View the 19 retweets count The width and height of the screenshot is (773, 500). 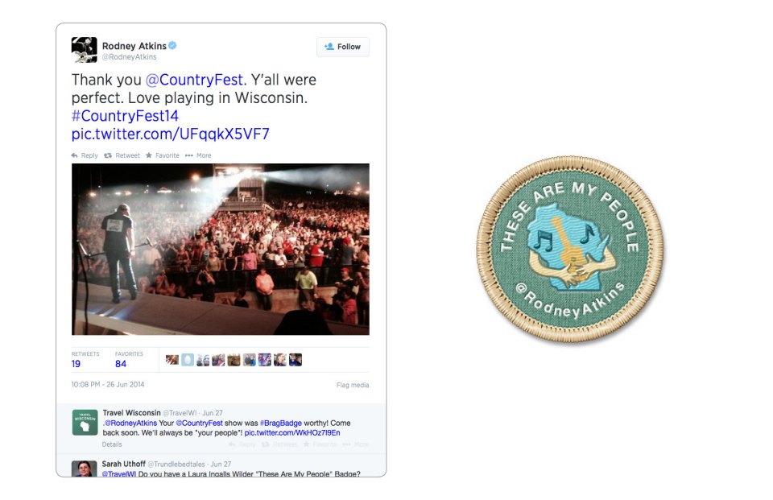coord(76,364)
